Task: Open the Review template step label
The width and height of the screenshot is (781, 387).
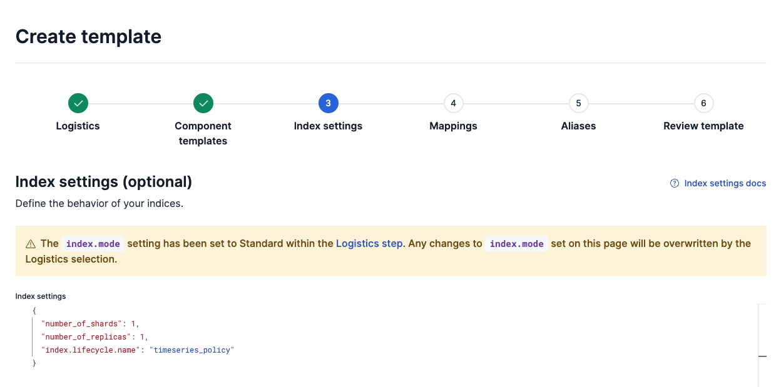Action: [x=703, y=126]
